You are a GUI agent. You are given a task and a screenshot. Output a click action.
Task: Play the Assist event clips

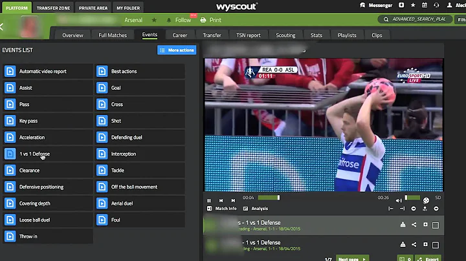[48, 88]
